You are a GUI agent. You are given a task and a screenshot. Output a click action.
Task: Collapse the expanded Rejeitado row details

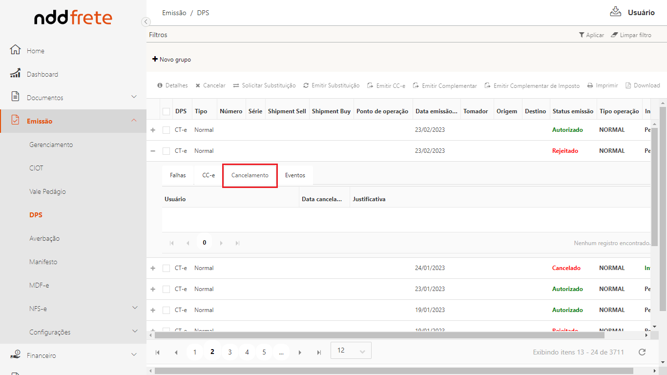[153, 151]
